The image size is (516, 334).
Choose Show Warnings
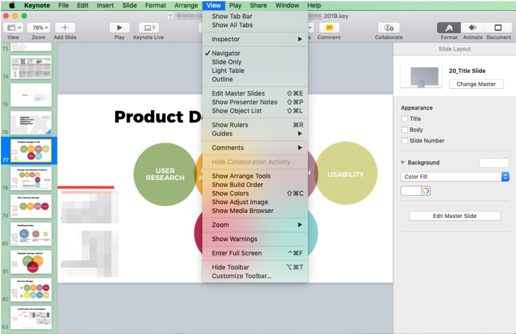(x=255, y=239)
